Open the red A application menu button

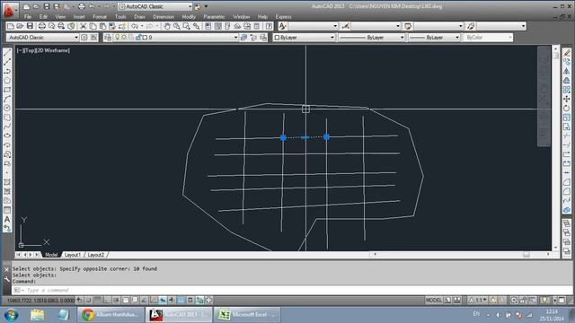9,10
